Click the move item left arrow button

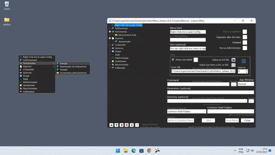pyautogui.click(x=121, y=125)
